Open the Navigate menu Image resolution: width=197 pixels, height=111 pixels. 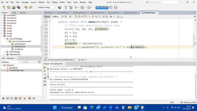coord(25,2)
